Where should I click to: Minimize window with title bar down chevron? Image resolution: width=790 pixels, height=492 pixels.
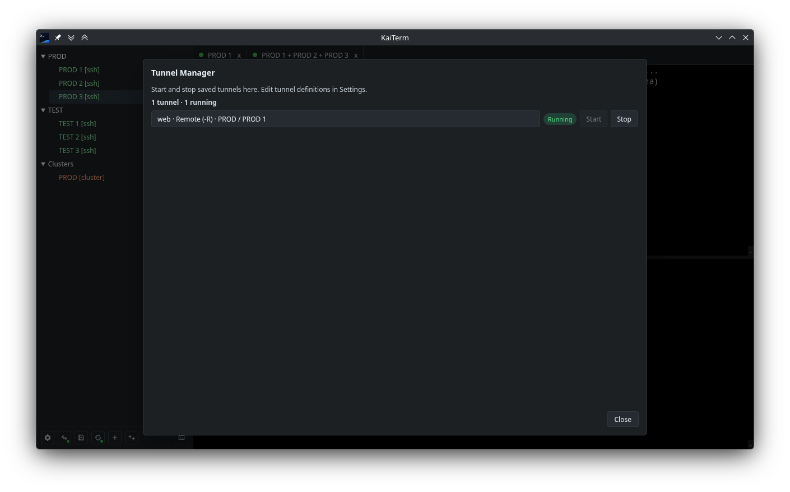(719, 38)
